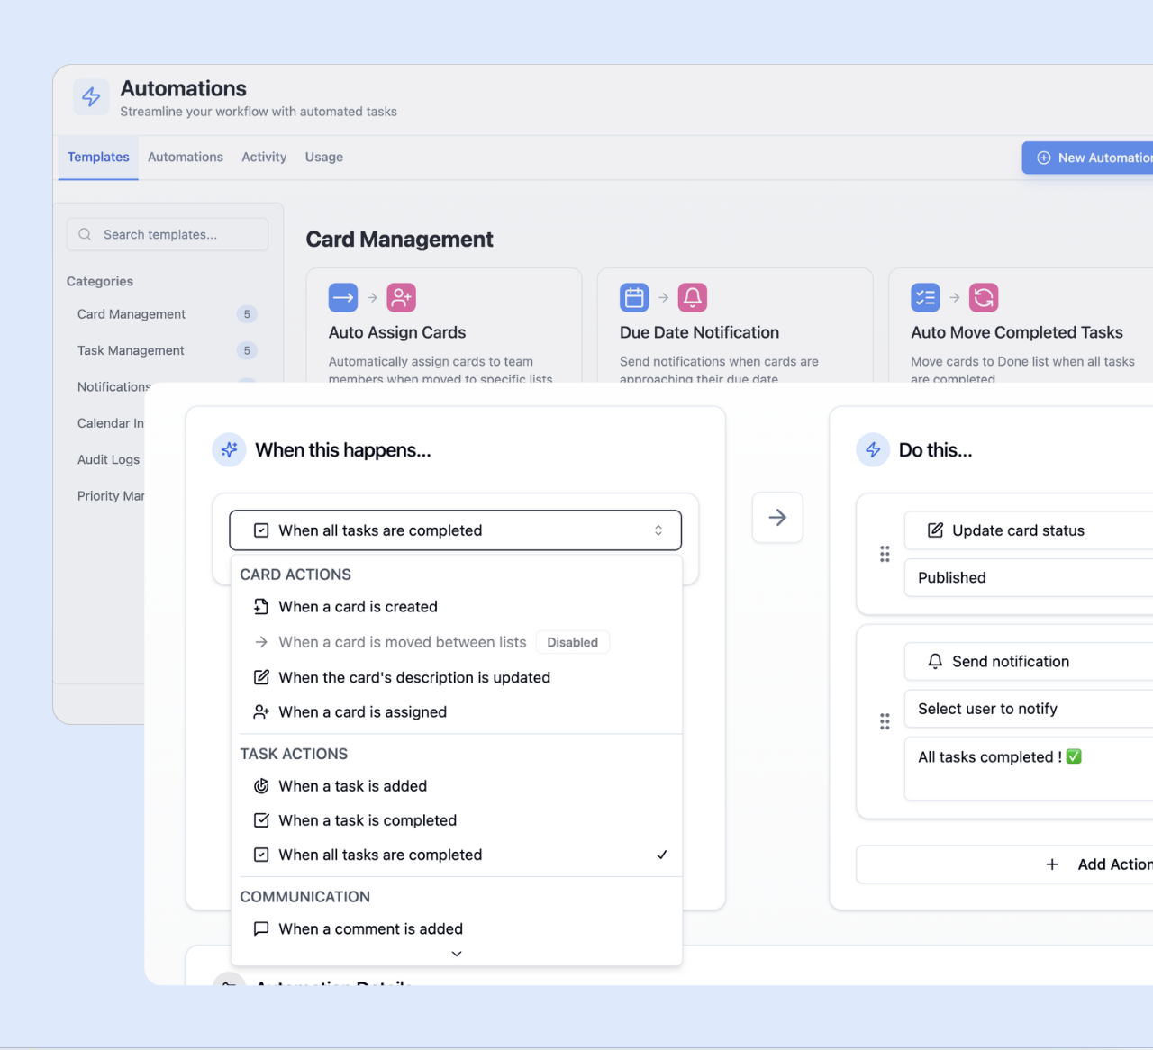Click the right arrow button between trigger and action
Viewport: 1153px width, 1050px height.
pos(777,517)
